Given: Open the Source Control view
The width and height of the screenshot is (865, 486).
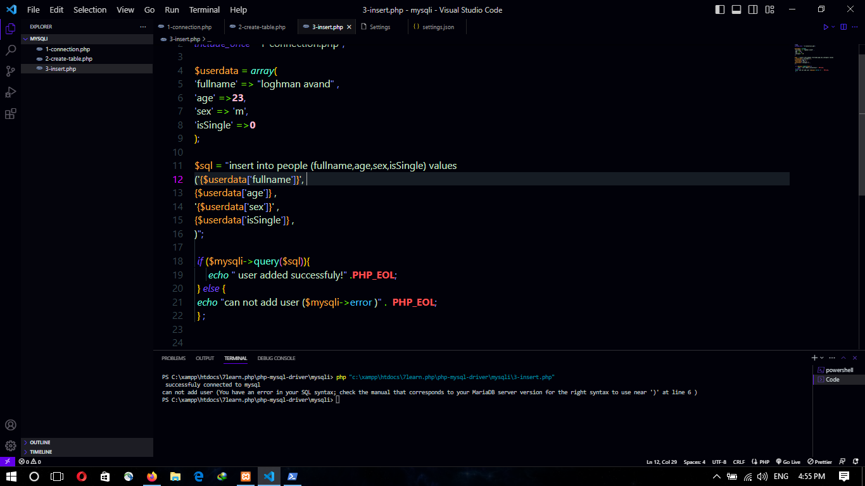Looking at the screenshot, I should coord(10,71).
